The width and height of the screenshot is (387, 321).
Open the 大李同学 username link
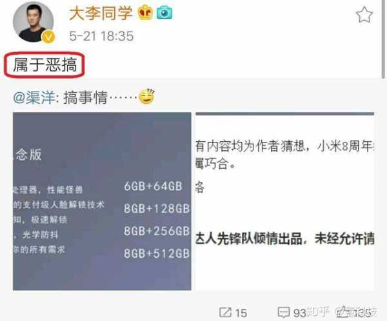101,13
